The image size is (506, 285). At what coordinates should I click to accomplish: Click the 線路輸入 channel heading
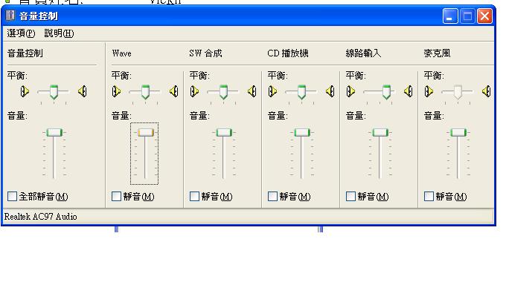pyautogui.click(x=363, y=53)
